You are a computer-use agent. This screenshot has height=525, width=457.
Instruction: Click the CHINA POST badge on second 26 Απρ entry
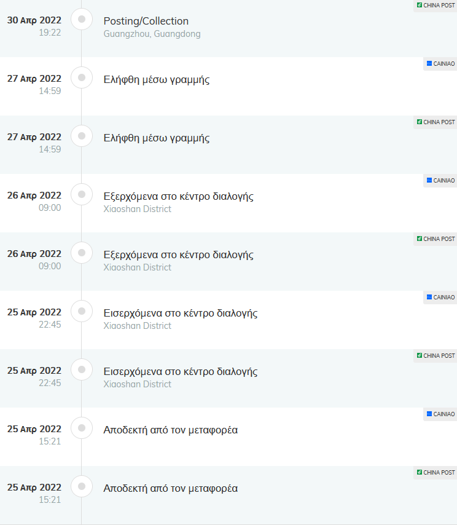point(436,239)
